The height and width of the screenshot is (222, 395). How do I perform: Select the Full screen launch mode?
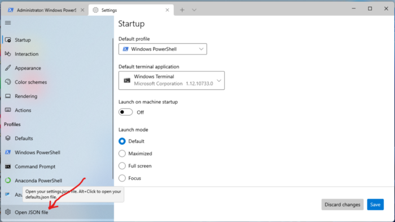(x=122, y=166)
